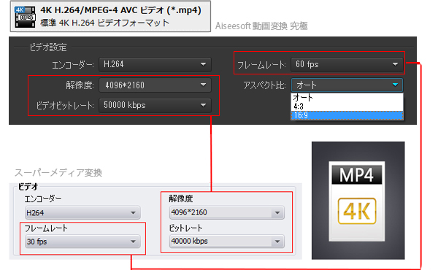The width and height of the screenshot is (438, 270).
Task: Click the 標準 4K H.264 ビデオフォーマット description
Action: click(104, 23)
